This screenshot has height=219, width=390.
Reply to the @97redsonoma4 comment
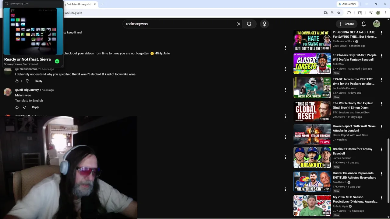39,81
